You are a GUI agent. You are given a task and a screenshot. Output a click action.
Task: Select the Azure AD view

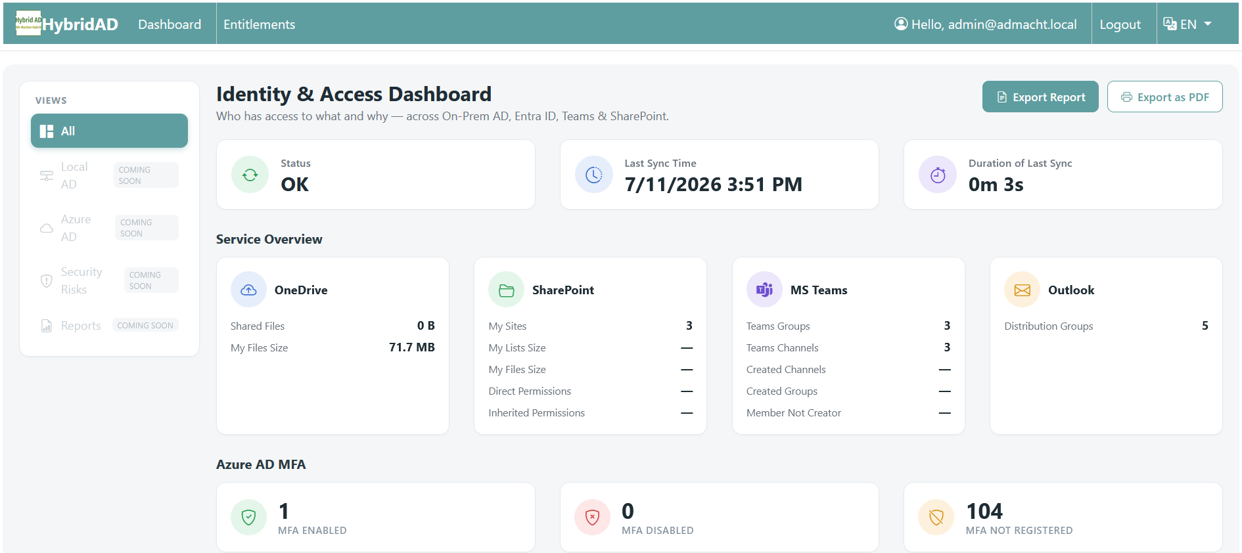point(109,228)
